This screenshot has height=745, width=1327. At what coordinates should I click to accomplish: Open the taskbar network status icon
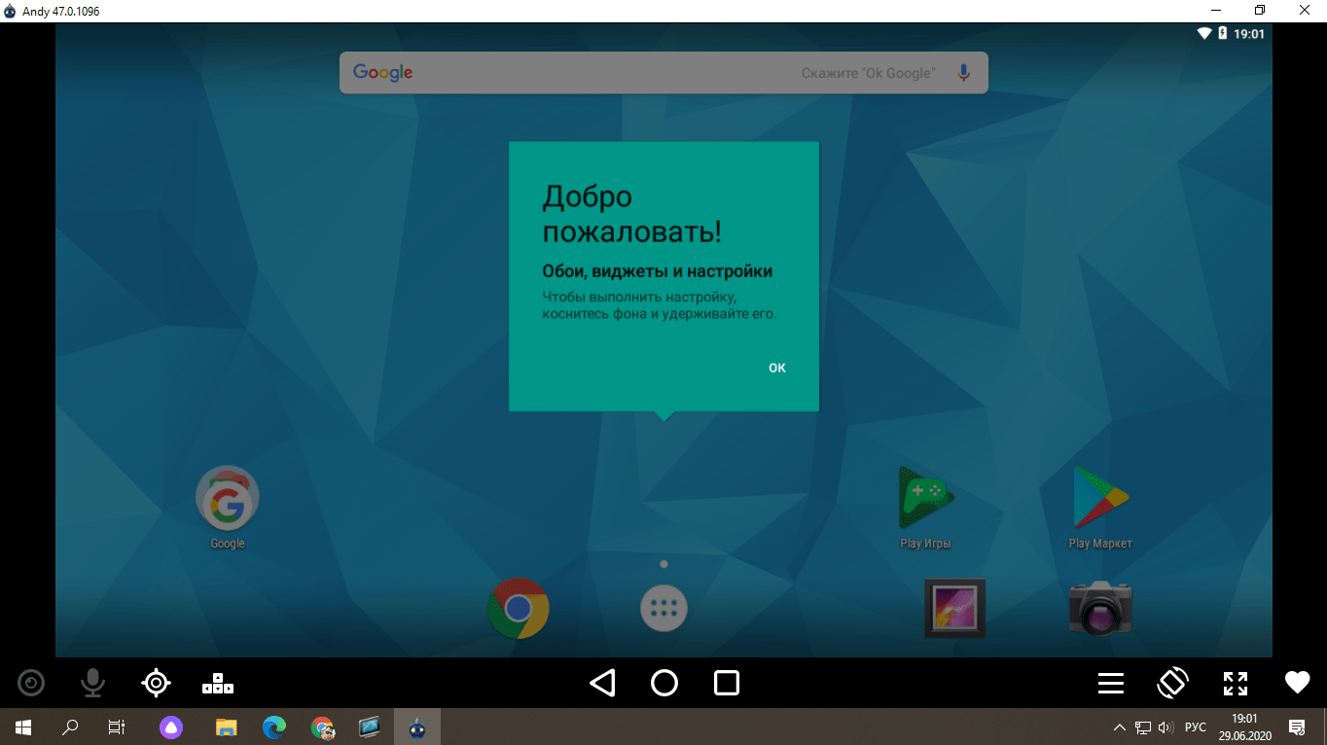click(x=1143, y=727)
